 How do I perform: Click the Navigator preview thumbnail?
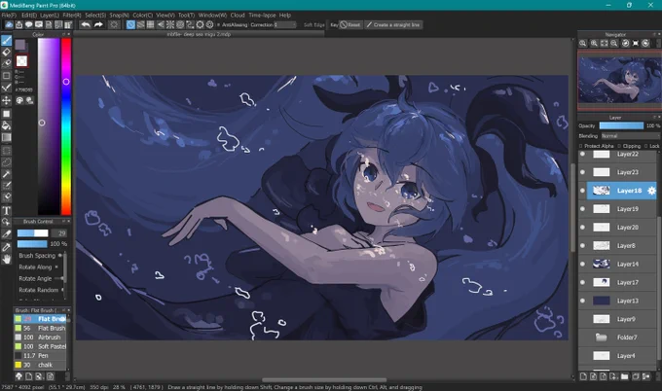coord(620,80)
